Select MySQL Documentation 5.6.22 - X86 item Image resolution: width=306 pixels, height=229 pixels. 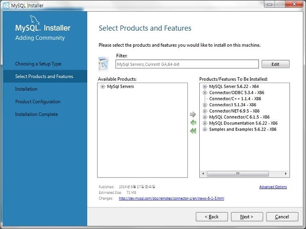point(243,123)
